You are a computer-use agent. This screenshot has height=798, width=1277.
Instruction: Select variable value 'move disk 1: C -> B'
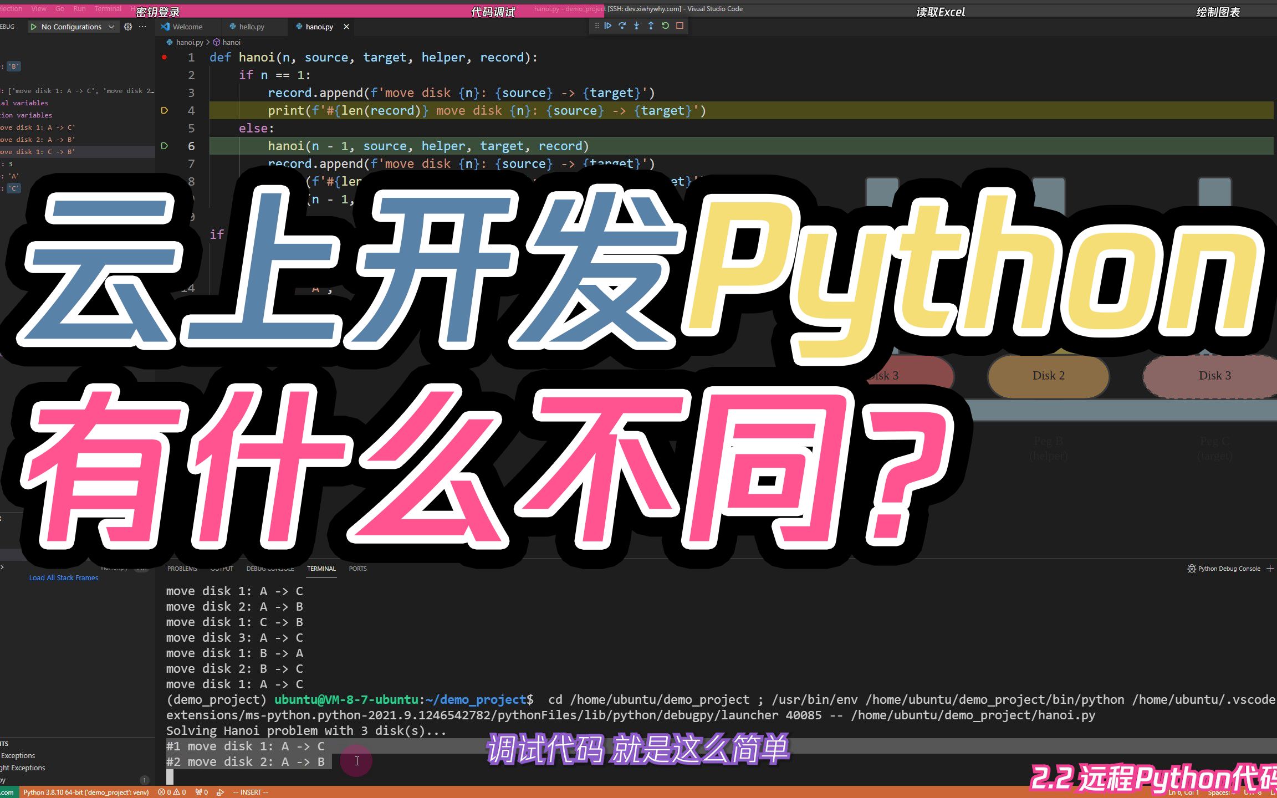[78, 152]
